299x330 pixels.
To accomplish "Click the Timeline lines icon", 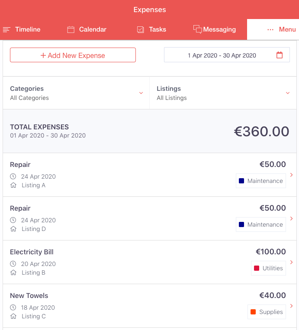I will (x=6, y=30).
